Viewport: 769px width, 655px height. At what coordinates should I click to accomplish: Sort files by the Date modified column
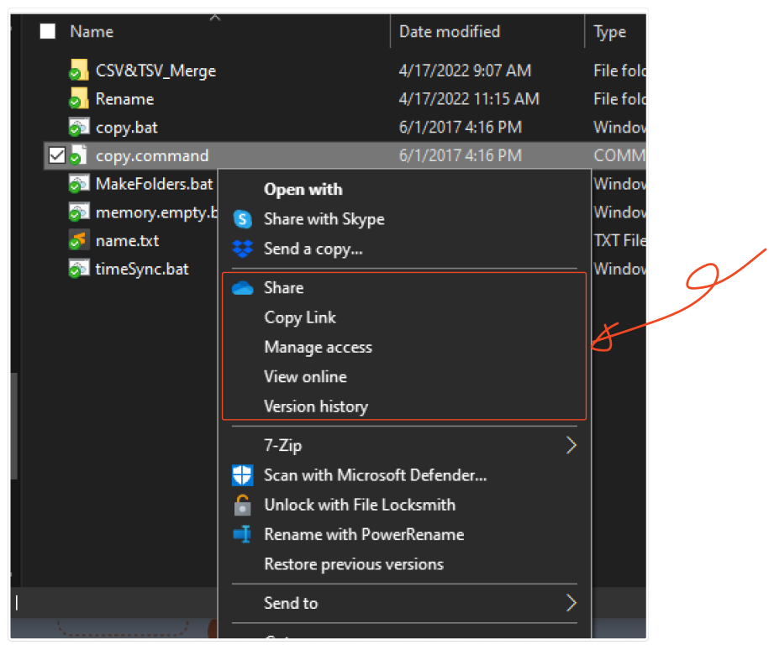449,32
